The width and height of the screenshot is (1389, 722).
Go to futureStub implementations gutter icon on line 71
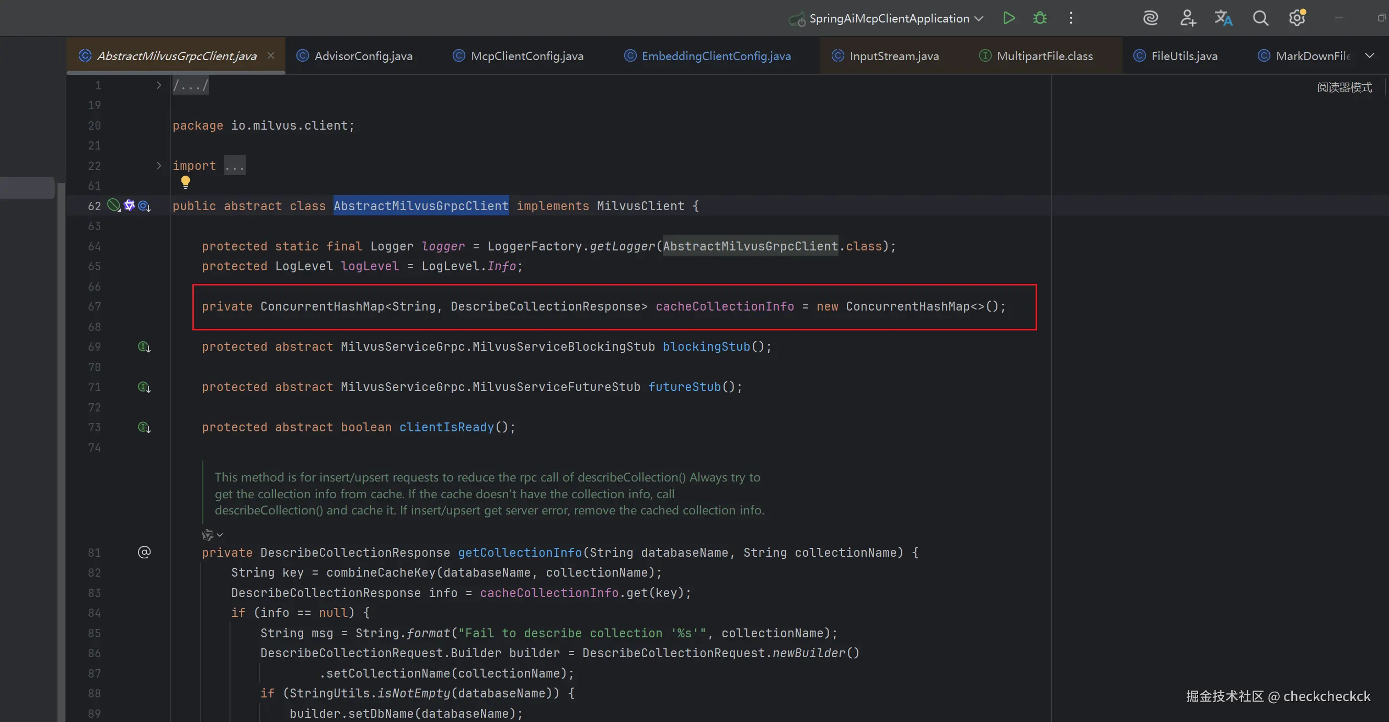pyautogui.click(x=144, y=387)
